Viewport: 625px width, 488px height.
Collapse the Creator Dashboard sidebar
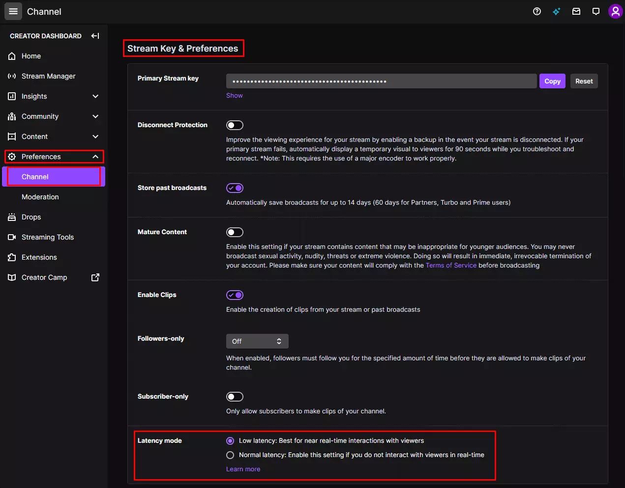pyautogui.click(x=95, y=36)
